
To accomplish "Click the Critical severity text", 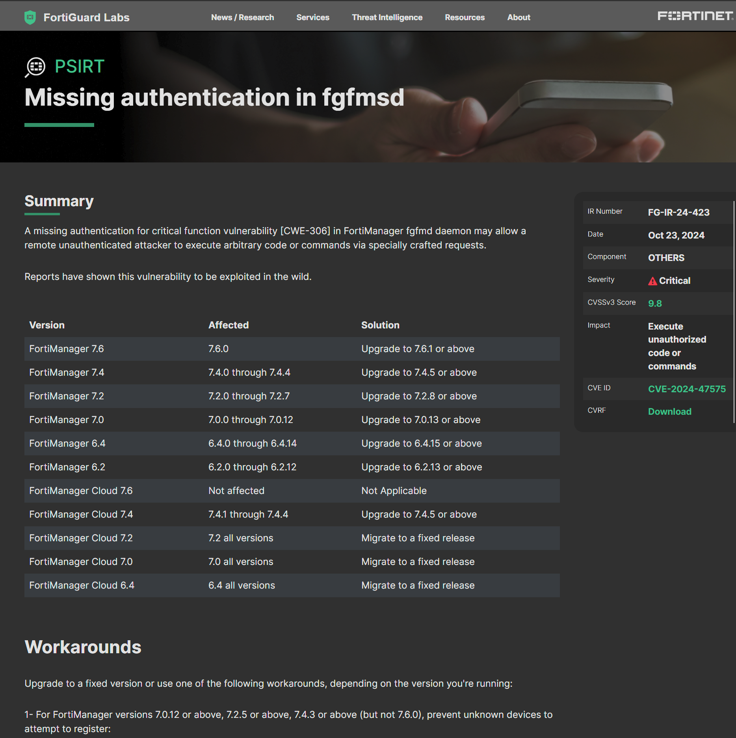I will pos(675,280).
